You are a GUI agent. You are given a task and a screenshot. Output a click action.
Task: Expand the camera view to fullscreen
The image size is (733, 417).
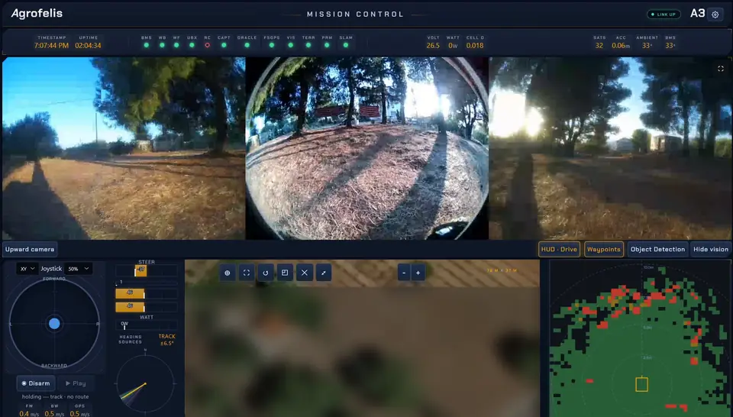click(x=720, y=69)
